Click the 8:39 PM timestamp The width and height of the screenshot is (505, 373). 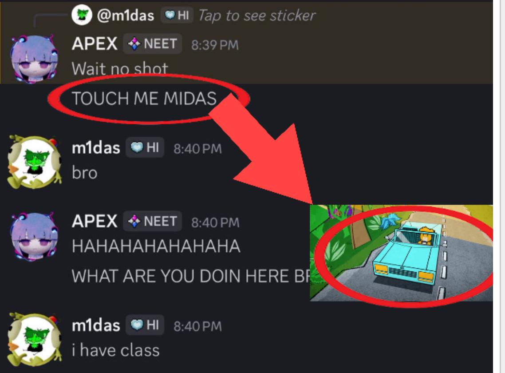tap(215, 45)
